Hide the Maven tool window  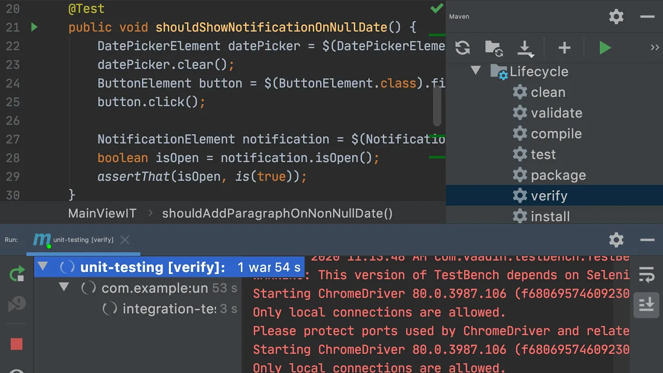[x=647, y=17]
